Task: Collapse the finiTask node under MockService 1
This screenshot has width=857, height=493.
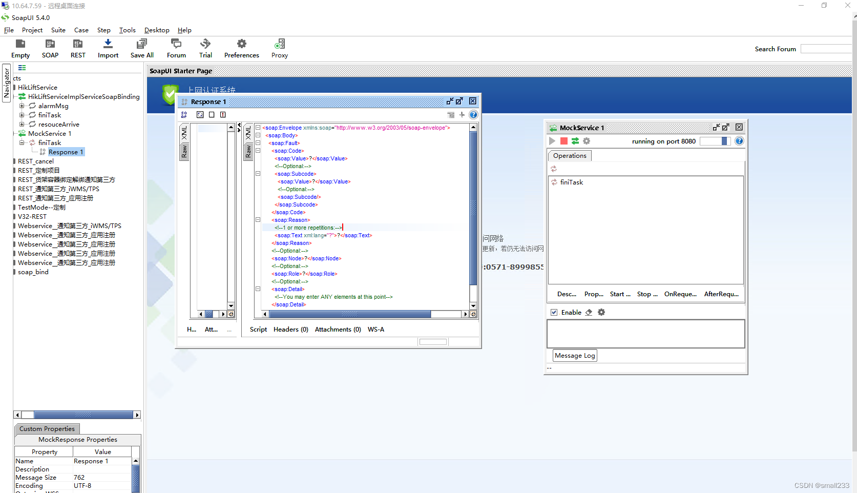Action: click(x=22, y=143)
